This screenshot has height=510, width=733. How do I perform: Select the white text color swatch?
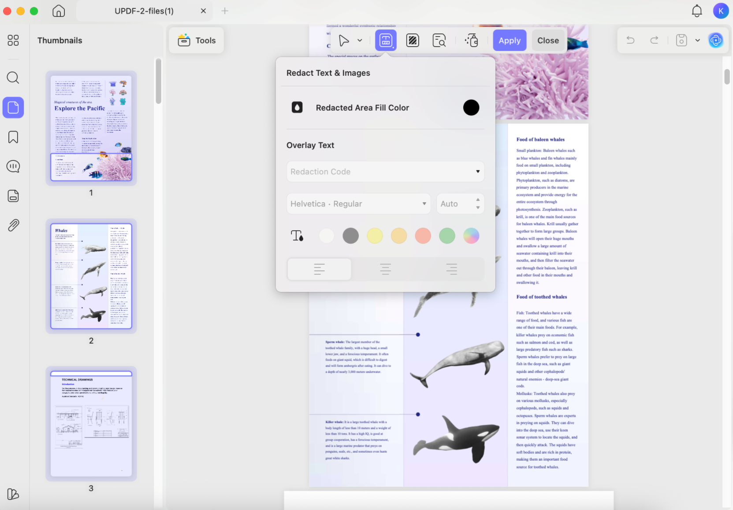pos(327,236)
